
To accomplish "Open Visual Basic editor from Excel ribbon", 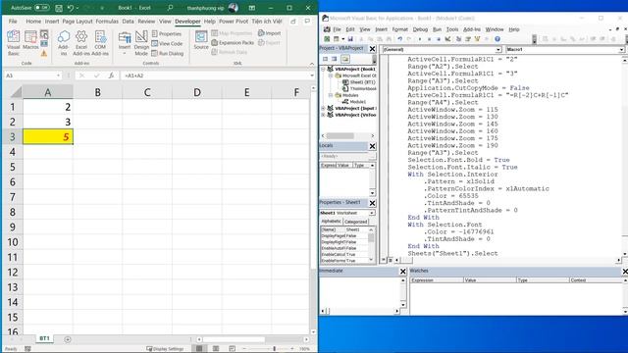I will tap(13, 42).
